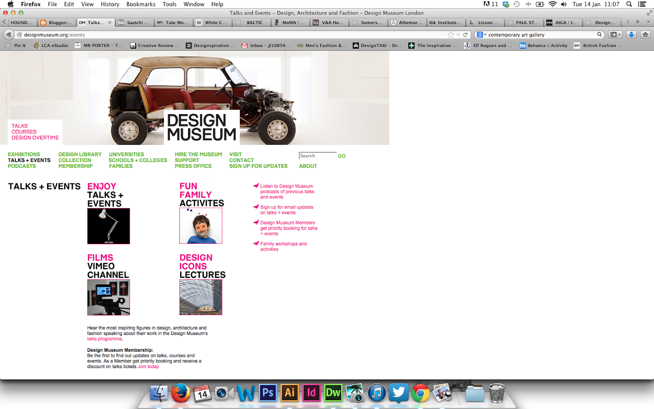654x409 pixels.
Task: Click the GO search button
Action: click(342, 156)
